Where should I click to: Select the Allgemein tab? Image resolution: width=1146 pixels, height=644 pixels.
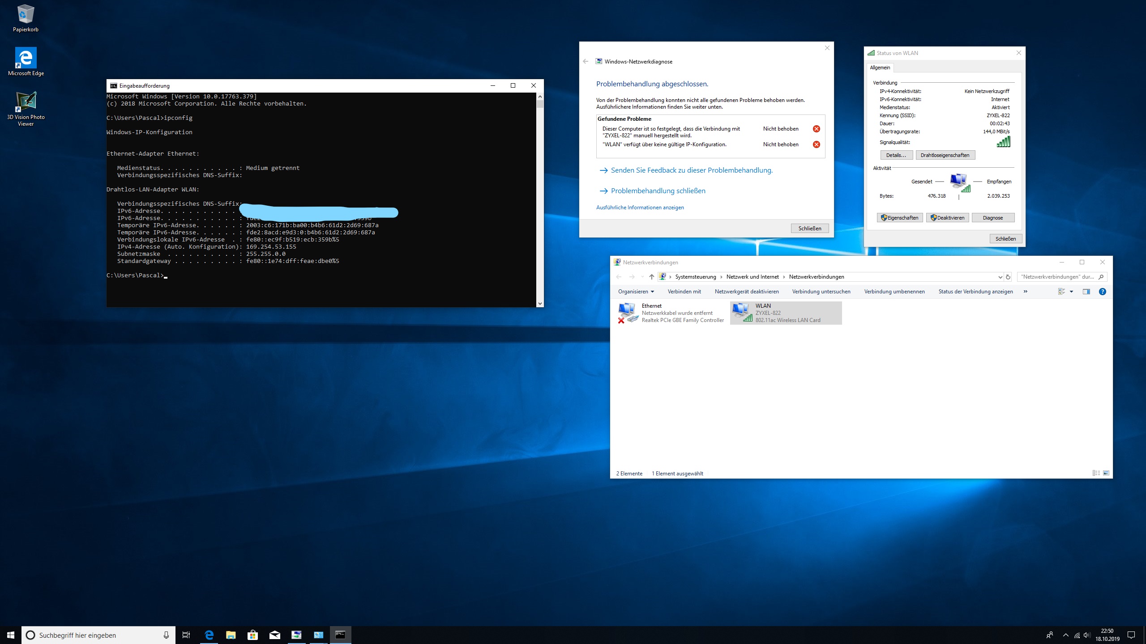(880, 68)
